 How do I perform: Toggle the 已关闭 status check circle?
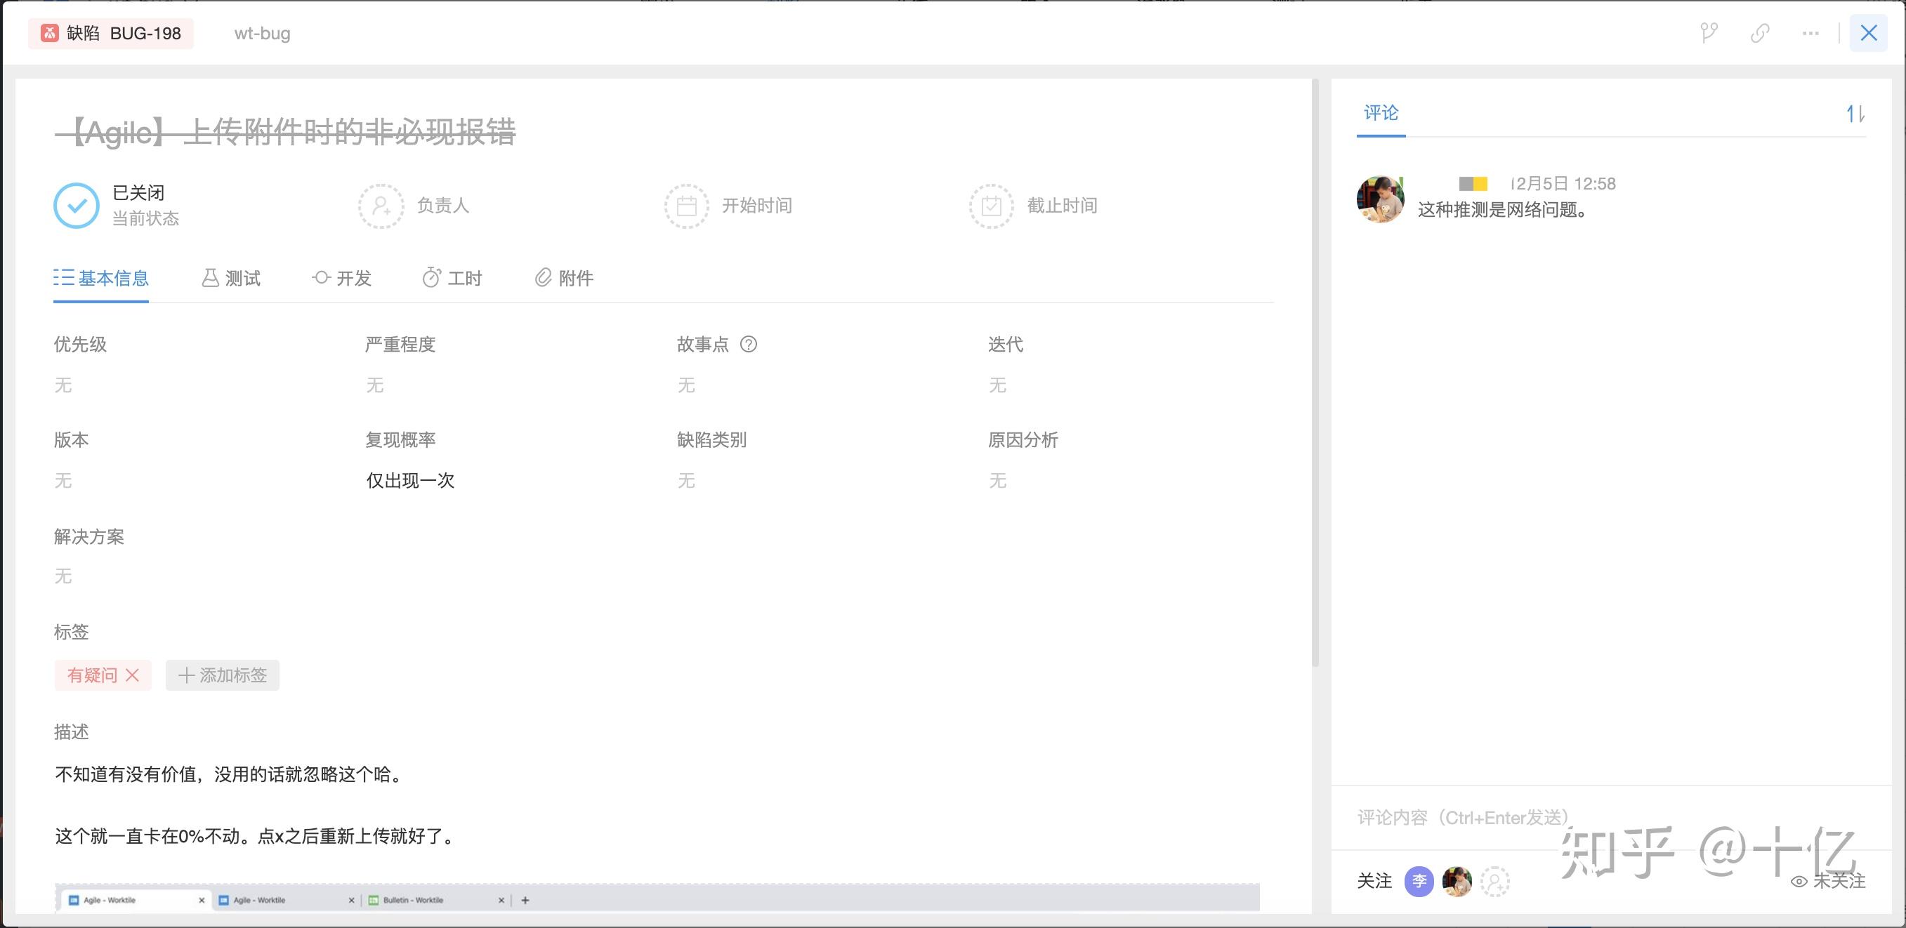click(x=77, y=206)
